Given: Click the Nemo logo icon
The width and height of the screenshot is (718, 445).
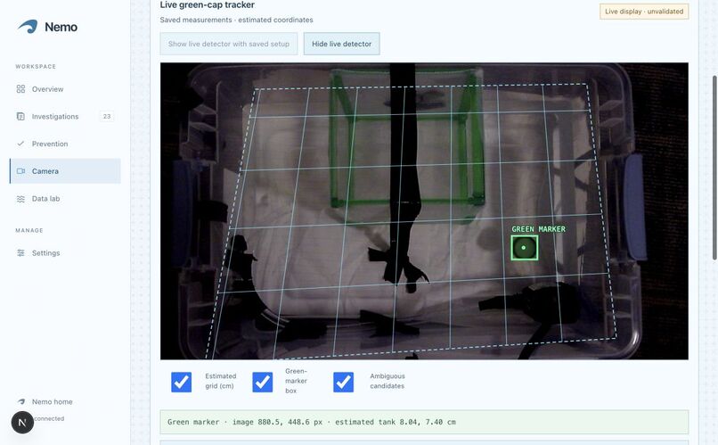Looking at the screenshot, I should (x=28, y=27).
